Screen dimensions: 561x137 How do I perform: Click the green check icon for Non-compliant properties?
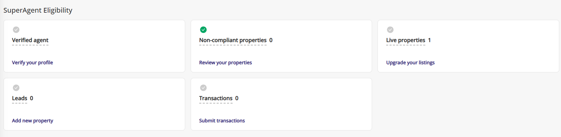click(x=203, y=30)
